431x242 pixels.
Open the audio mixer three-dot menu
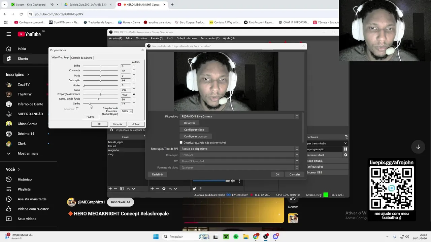(201, 189)
